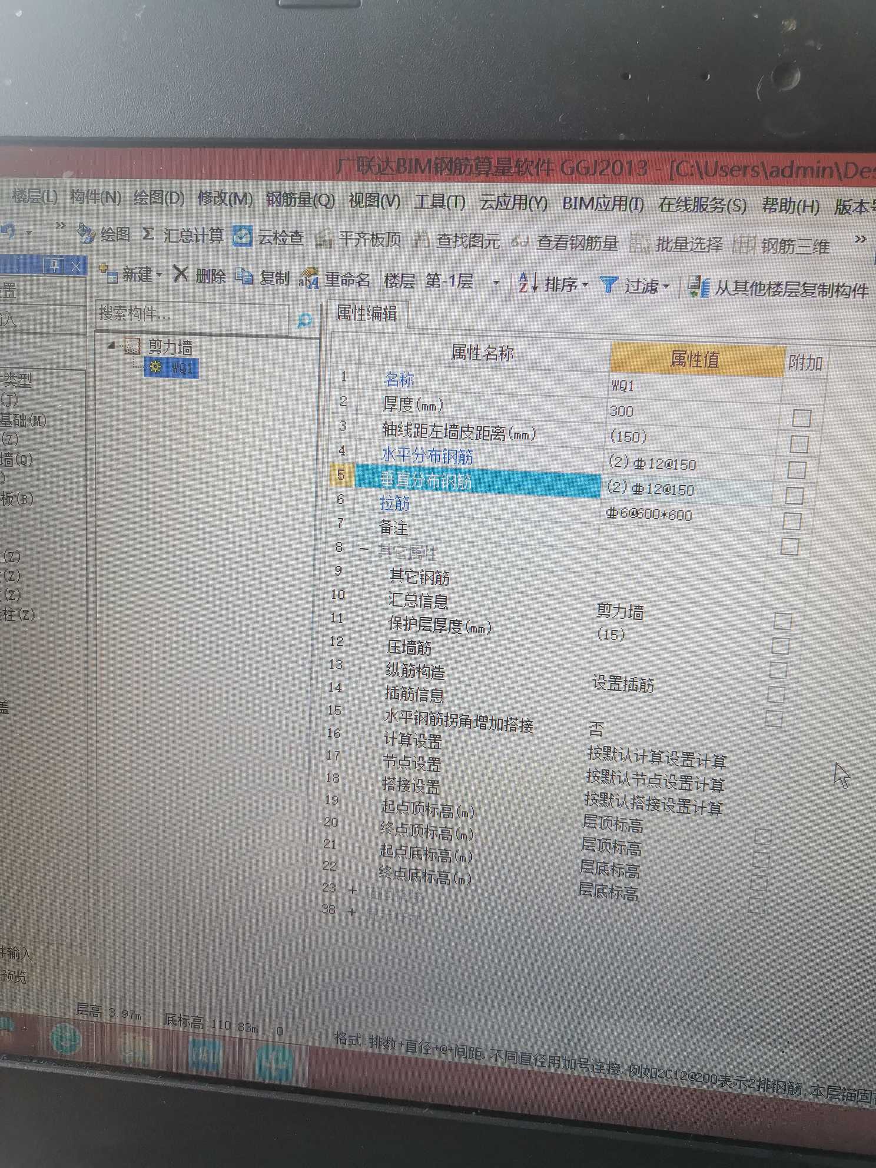This screenshot has height=1168, width=876.
Task: Toggle 附加 checkbox for 汇总信息 row
Action: 782,620
